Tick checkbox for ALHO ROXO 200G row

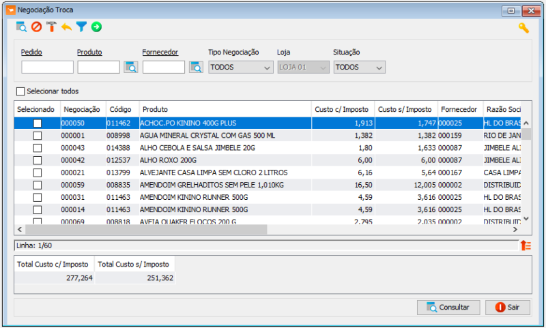pos(38,160)
